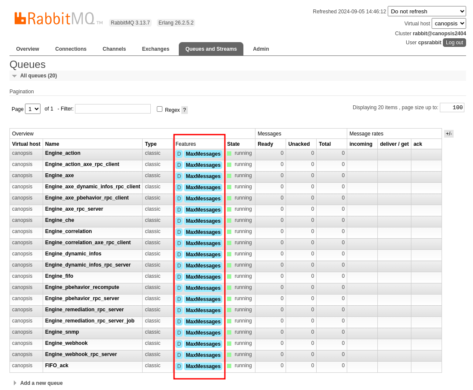
Task: Sort by the deliver / get column header
Action: (394, 144)
